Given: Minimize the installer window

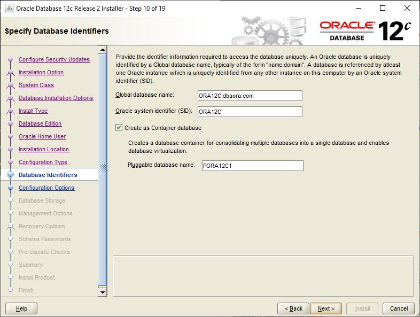Looking at the screenshot, I should point(359,9).
